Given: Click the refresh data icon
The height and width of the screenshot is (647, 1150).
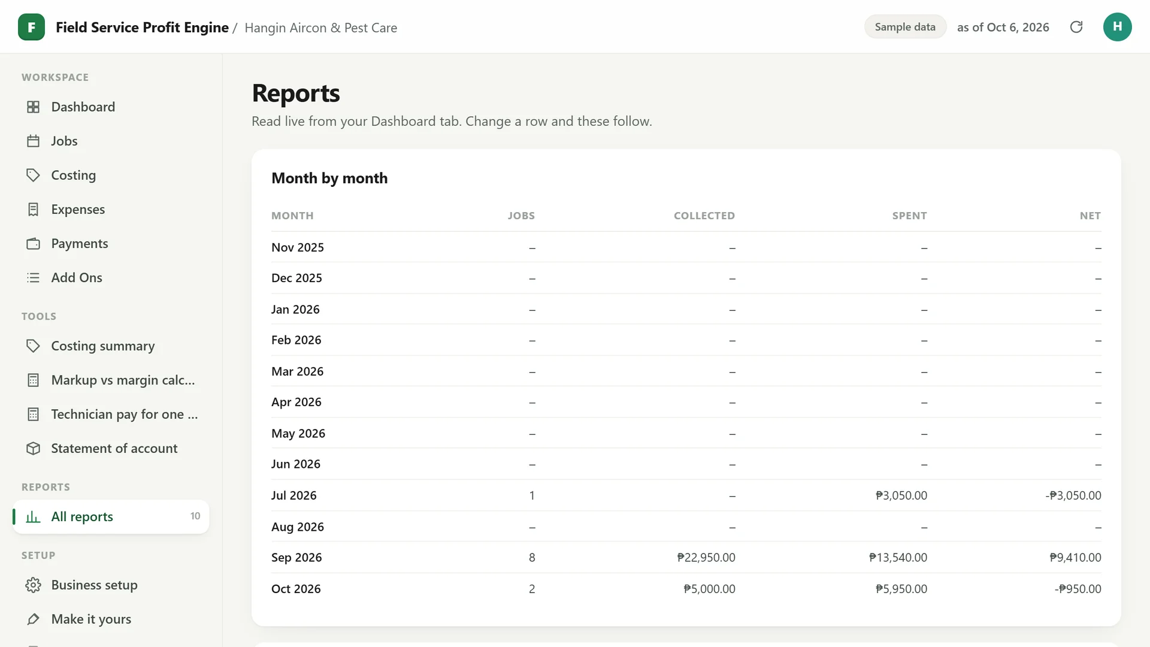Looking at the screenshot, I should pyautogui.click(x=1076, y=27).
